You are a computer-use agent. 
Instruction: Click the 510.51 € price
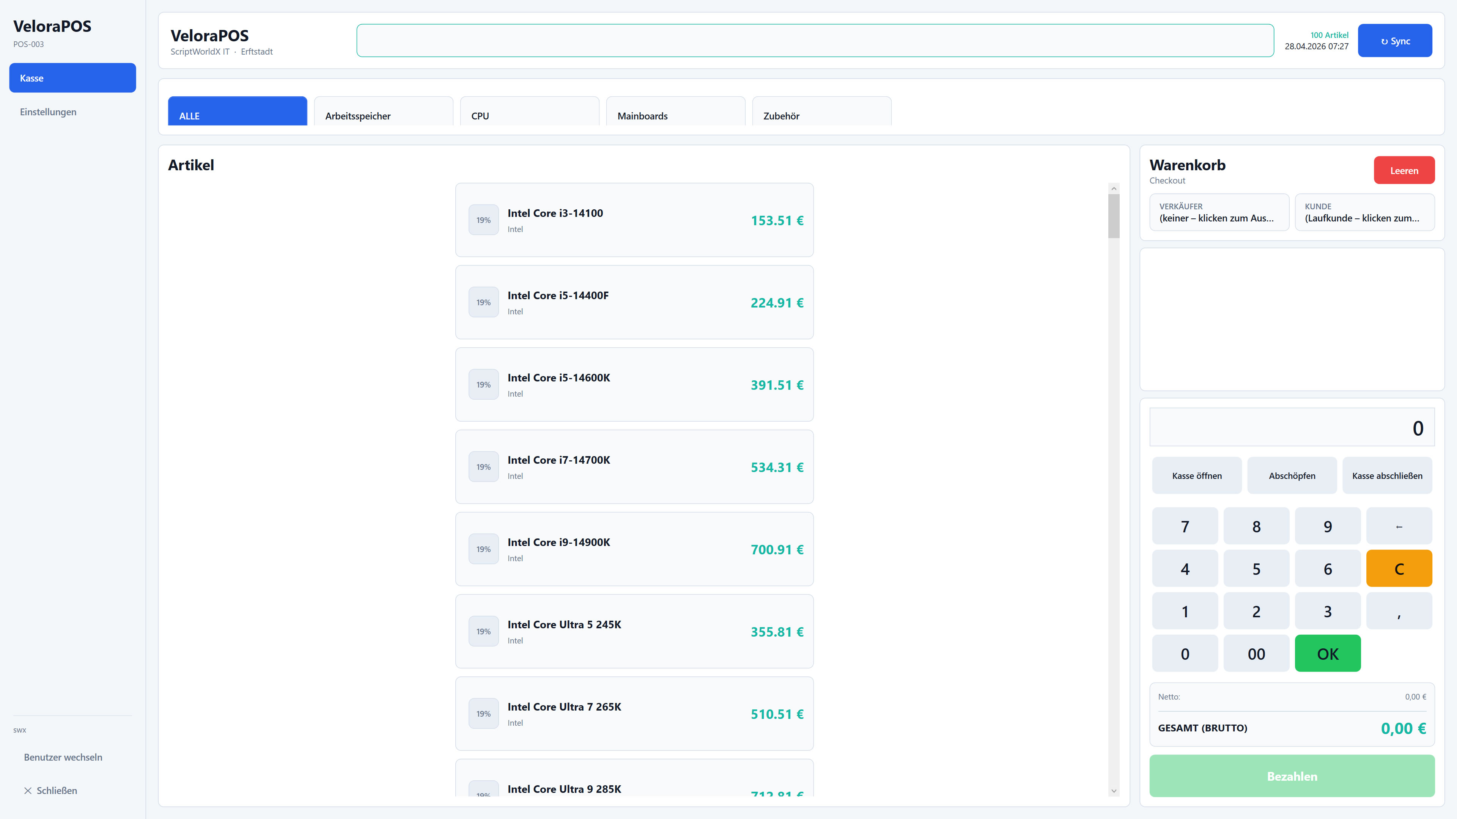point(777,714)
